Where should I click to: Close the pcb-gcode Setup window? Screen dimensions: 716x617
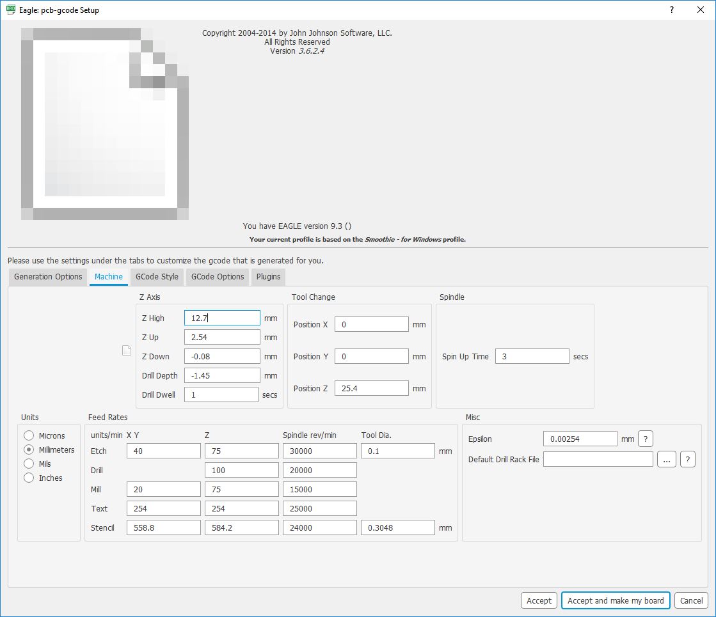(x=701, y=10)
